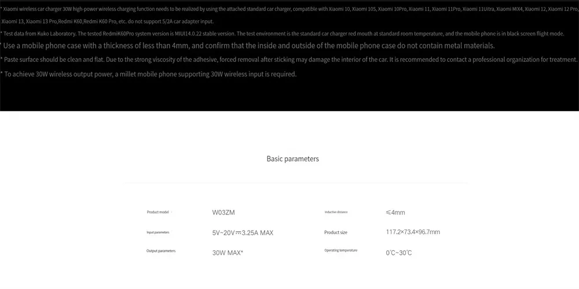Click the 117.2×73.4×96.7mm size value
Viewport: 579px width, 289px height.
pos(413,232)
